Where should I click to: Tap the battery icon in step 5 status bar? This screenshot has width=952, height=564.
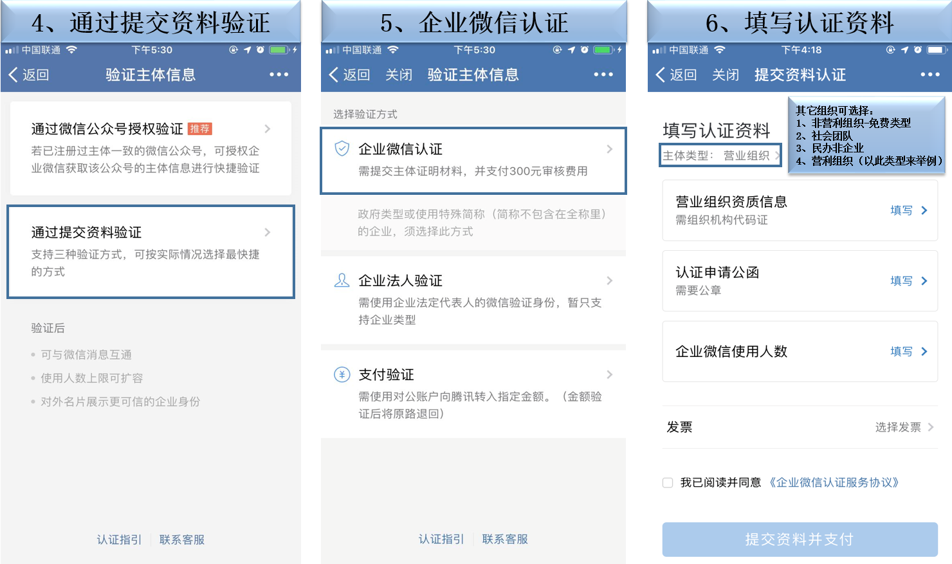(x=603, y=50)
